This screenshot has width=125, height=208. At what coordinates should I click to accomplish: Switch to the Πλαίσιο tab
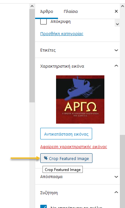point(71,12)
